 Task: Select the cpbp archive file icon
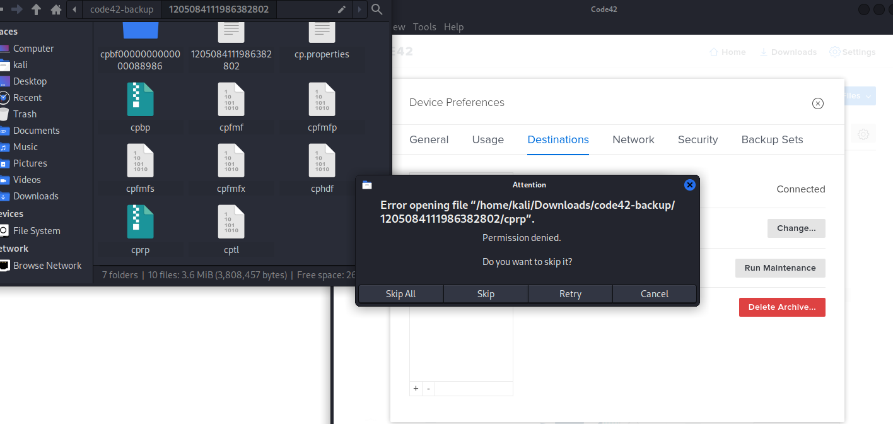click(x=140, y=99)
